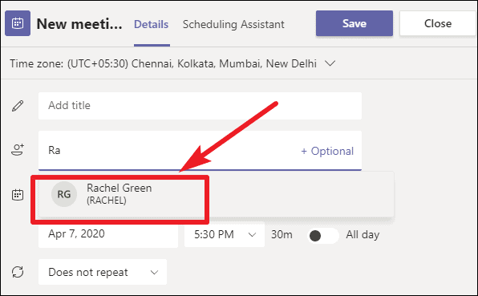Click the attendees field containing Ra
Image resolution: width=478 pixels, height=296 pixels.
click(200, 150)
